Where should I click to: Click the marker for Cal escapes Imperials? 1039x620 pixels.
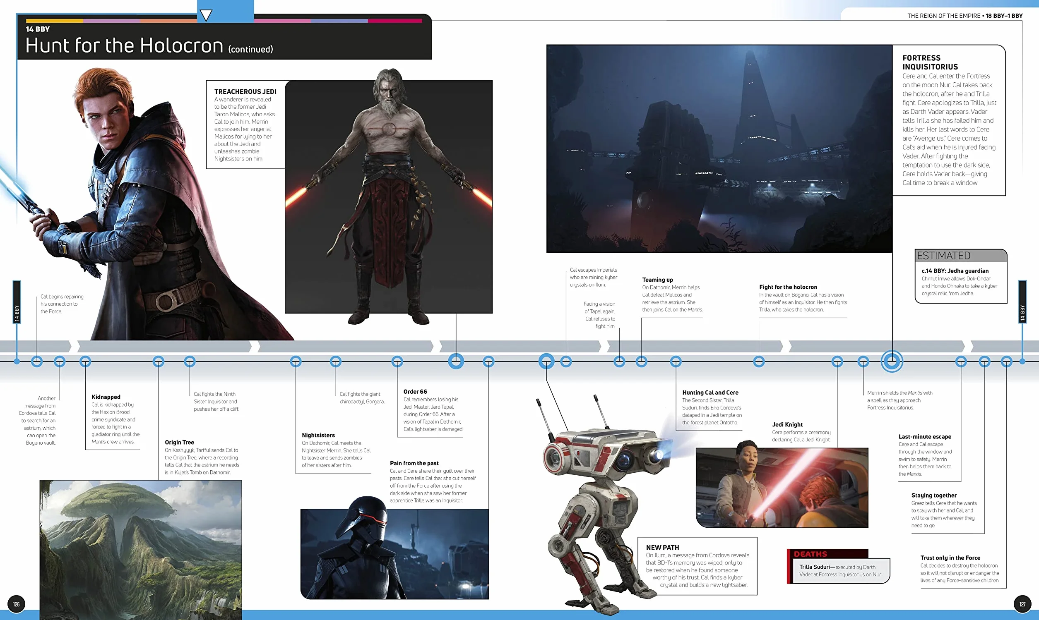[x=566, y=361]
